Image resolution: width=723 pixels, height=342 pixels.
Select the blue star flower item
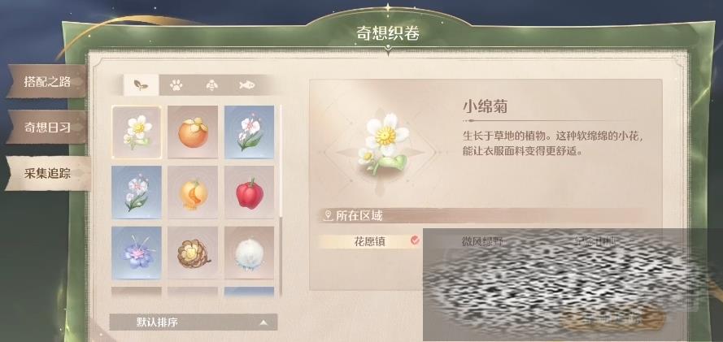[137, 253]
